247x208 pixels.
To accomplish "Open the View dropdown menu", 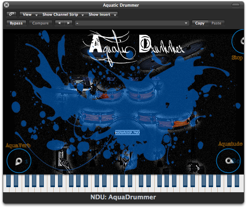I will point(30,15).
